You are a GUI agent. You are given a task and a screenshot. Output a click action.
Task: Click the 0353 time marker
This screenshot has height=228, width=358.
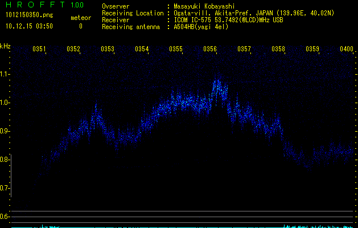(108, 48)
